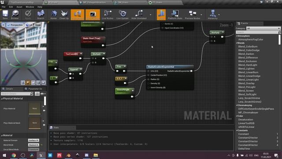The width and height of the screenshot is (282, 159).
Task: Click the Phys Material Mask thumbnail
Action: [x=34, y=123]
